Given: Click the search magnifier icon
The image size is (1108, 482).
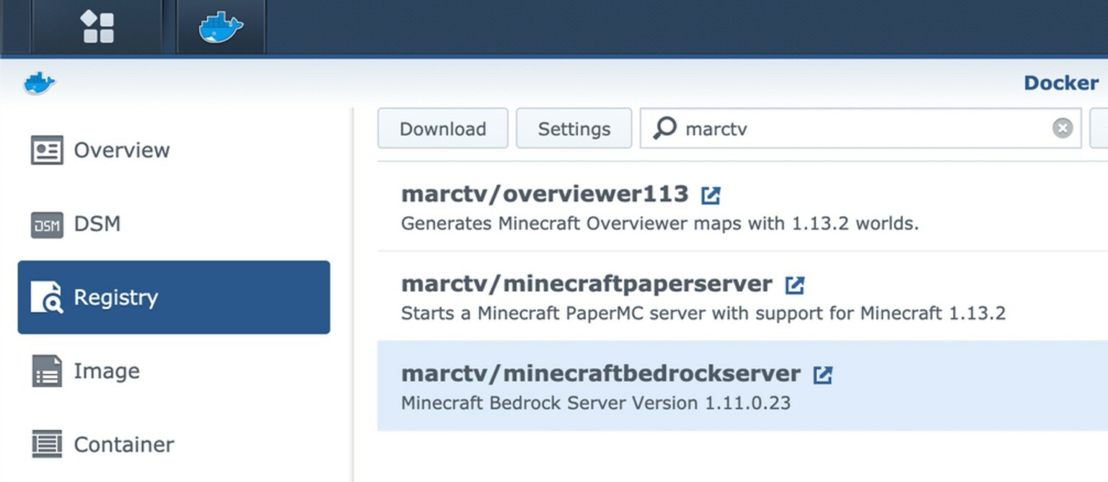Looking at the screenshot, I should point(663,128).
